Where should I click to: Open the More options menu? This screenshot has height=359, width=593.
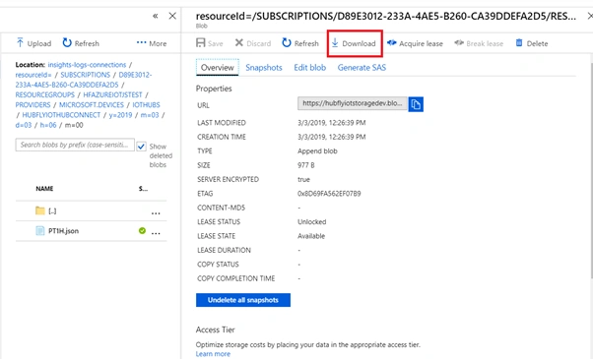(x=152, y=43)
